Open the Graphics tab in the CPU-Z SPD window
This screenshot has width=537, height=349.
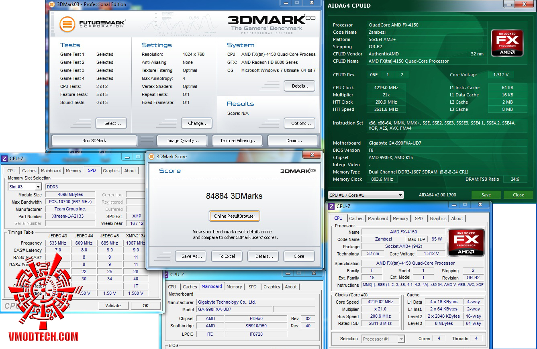[x=111, y=171]
